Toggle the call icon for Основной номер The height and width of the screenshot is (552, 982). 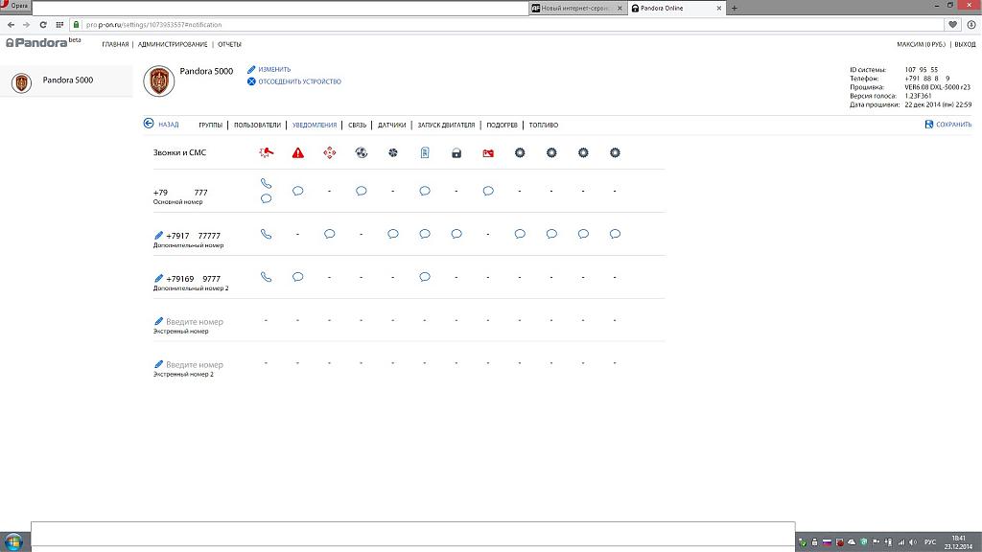tap(267, 183)
